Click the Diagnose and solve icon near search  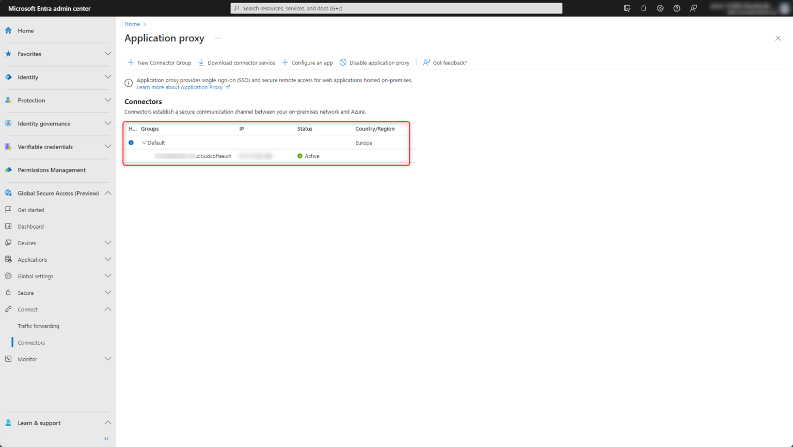click(x=627, y=8)
